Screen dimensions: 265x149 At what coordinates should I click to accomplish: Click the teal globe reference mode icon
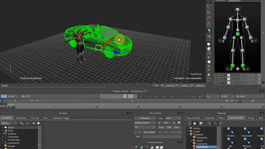click(209, 31)
